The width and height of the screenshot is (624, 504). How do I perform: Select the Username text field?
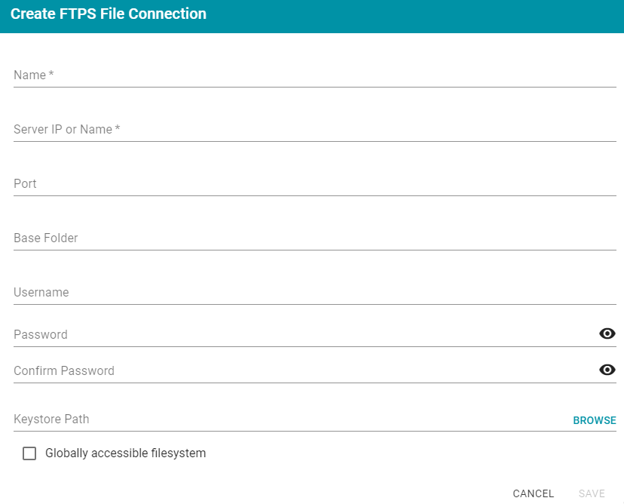[315, 292]
